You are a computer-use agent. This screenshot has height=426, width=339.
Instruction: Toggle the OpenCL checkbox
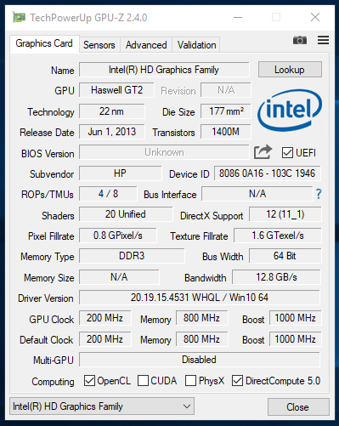point(89,381)
